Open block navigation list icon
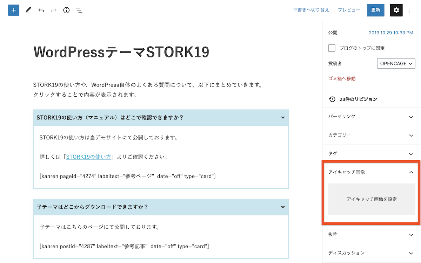Screen dimensions: 421x263 (79, 10)
